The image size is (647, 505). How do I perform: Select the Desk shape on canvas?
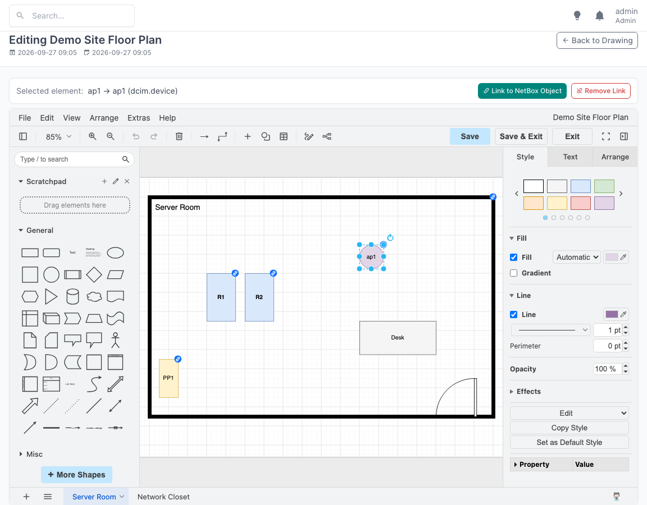point(398,338)
